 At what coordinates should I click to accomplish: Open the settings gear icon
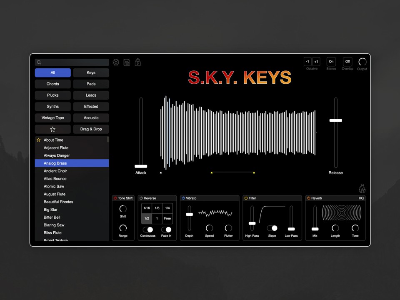pos(116,62)
